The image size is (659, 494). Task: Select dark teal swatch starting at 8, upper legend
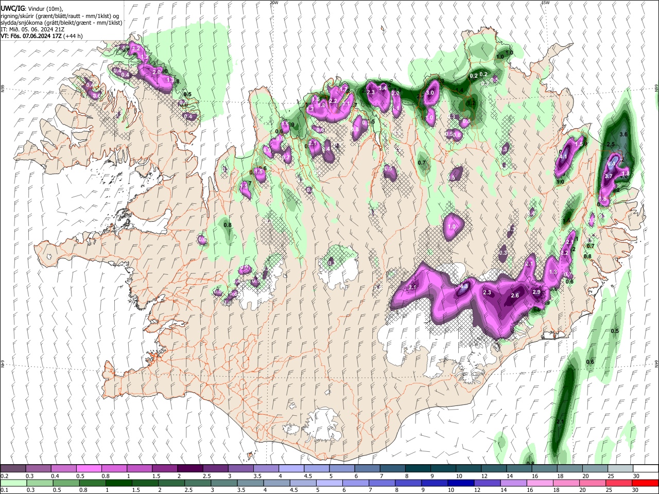[x=417, y=469]
